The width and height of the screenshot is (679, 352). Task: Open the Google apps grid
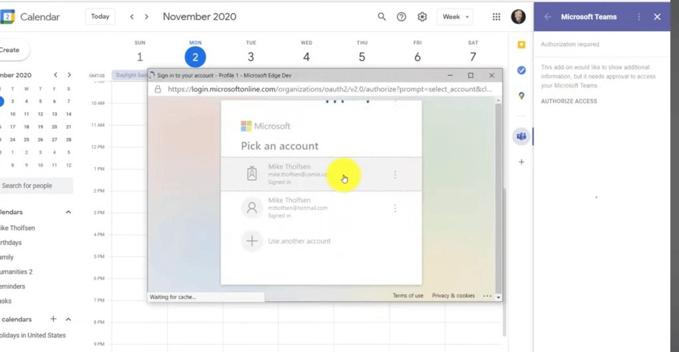(496, 17)
